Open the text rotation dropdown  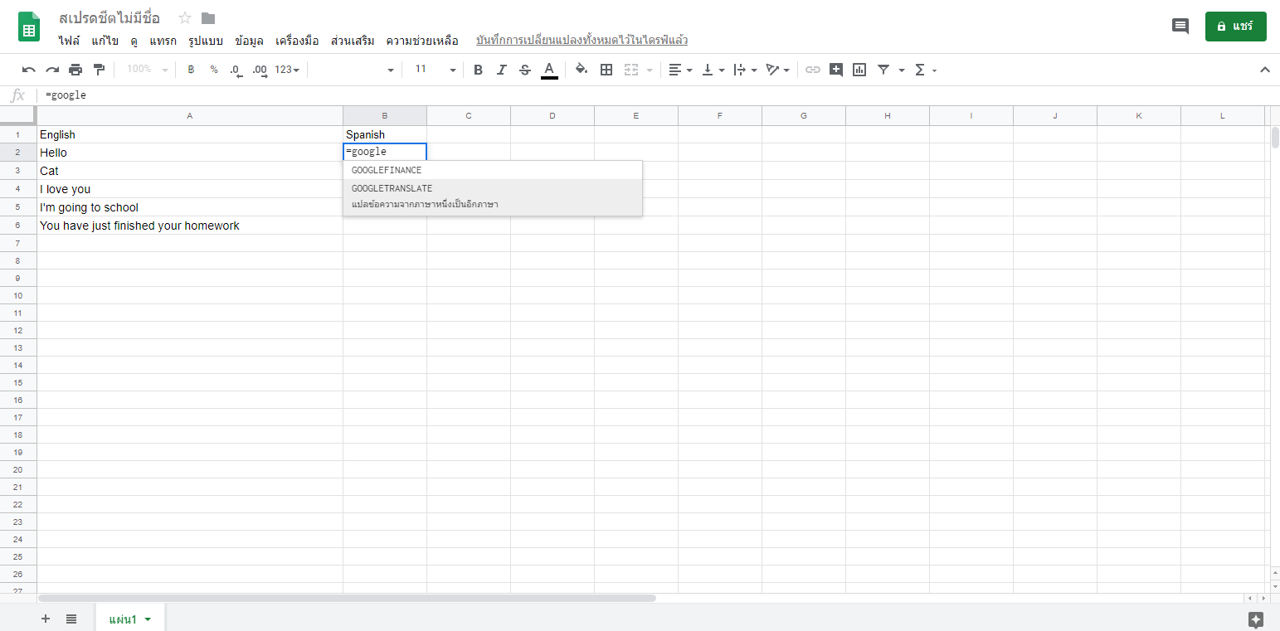point(777,70)
